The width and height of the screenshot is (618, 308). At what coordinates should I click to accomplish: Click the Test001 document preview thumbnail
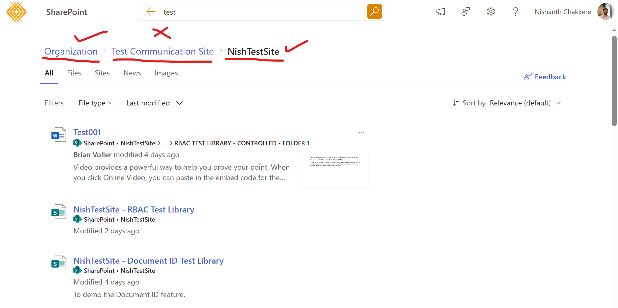pos(335,168)
